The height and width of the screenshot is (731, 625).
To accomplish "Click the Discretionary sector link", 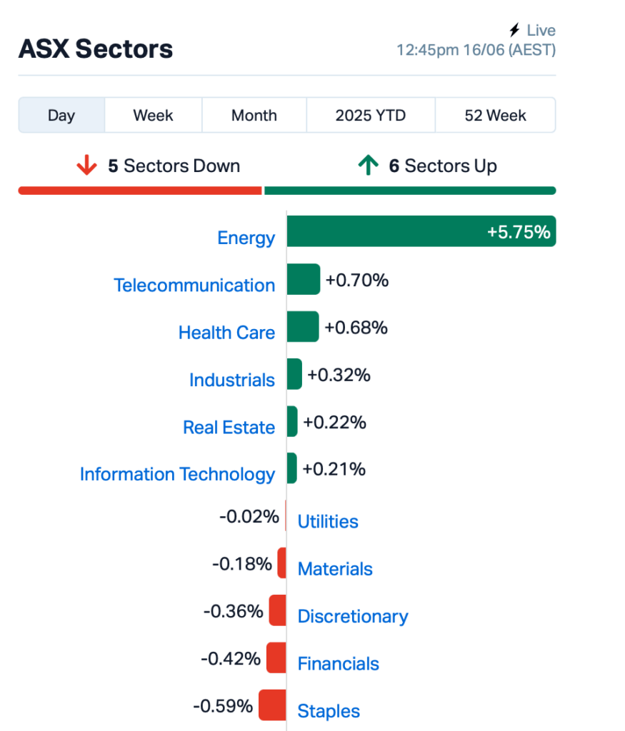I will point(353,616).
